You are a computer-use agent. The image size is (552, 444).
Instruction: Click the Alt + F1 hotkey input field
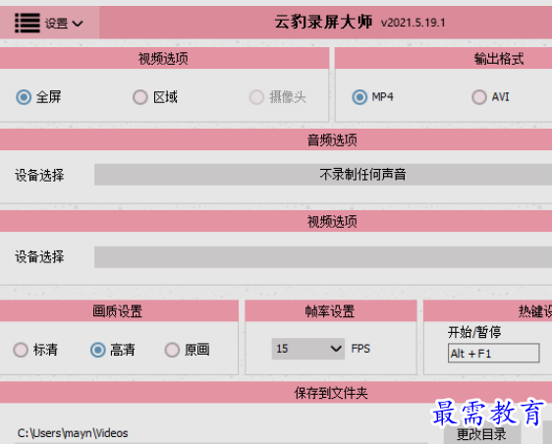click(494, 354)
